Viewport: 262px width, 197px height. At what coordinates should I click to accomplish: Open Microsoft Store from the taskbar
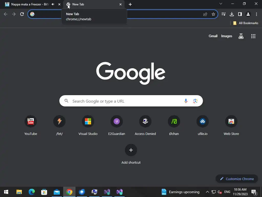point(44,192)
